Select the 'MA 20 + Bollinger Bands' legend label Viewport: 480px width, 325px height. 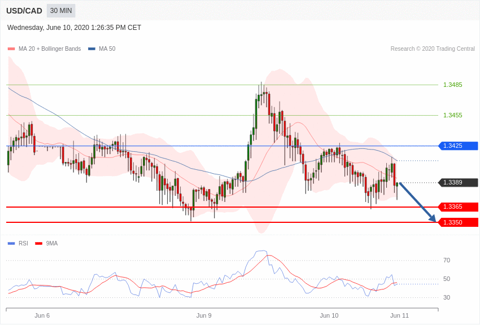(50, 49)
